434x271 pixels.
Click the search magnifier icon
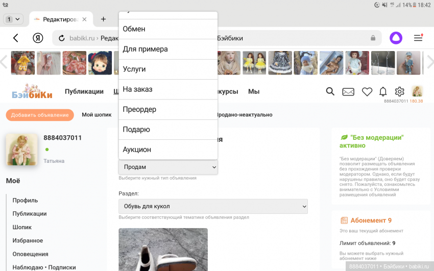[330, 91]
